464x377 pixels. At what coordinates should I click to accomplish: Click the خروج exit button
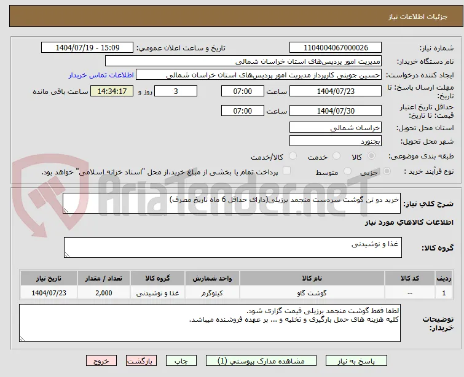point(101,361)
